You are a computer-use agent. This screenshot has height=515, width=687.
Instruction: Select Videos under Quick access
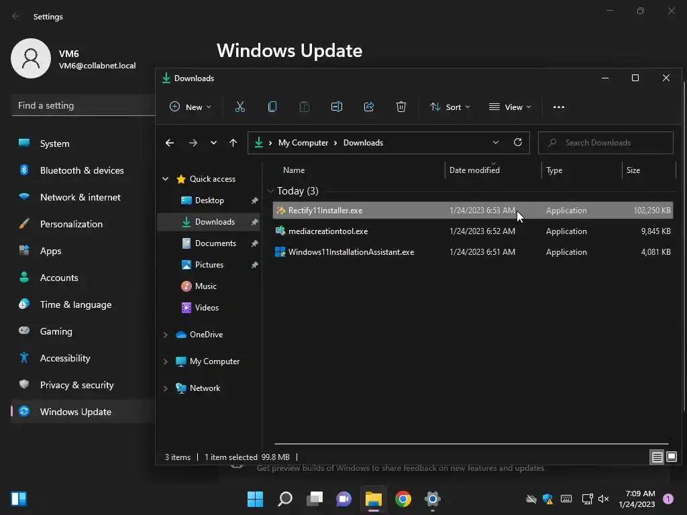(x=209, y=307)
